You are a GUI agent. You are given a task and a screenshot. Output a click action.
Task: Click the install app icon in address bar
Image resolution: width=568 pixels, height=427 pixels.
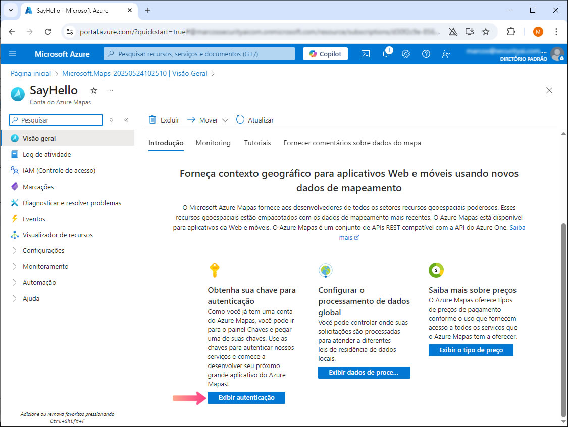pos(470,32)
